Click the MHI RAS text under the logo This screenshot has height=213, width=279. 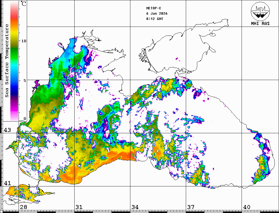click(260, 23)
